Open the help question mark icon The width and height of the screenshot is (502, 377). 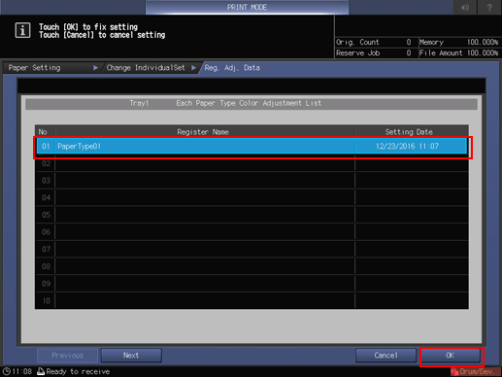[489, 7]
